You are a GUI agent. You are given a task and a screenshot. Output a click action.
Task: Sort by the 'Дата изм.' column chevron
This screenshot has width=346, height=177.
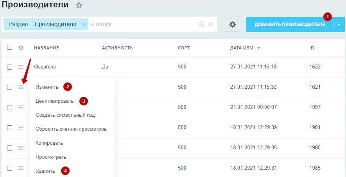click(259, 48)
